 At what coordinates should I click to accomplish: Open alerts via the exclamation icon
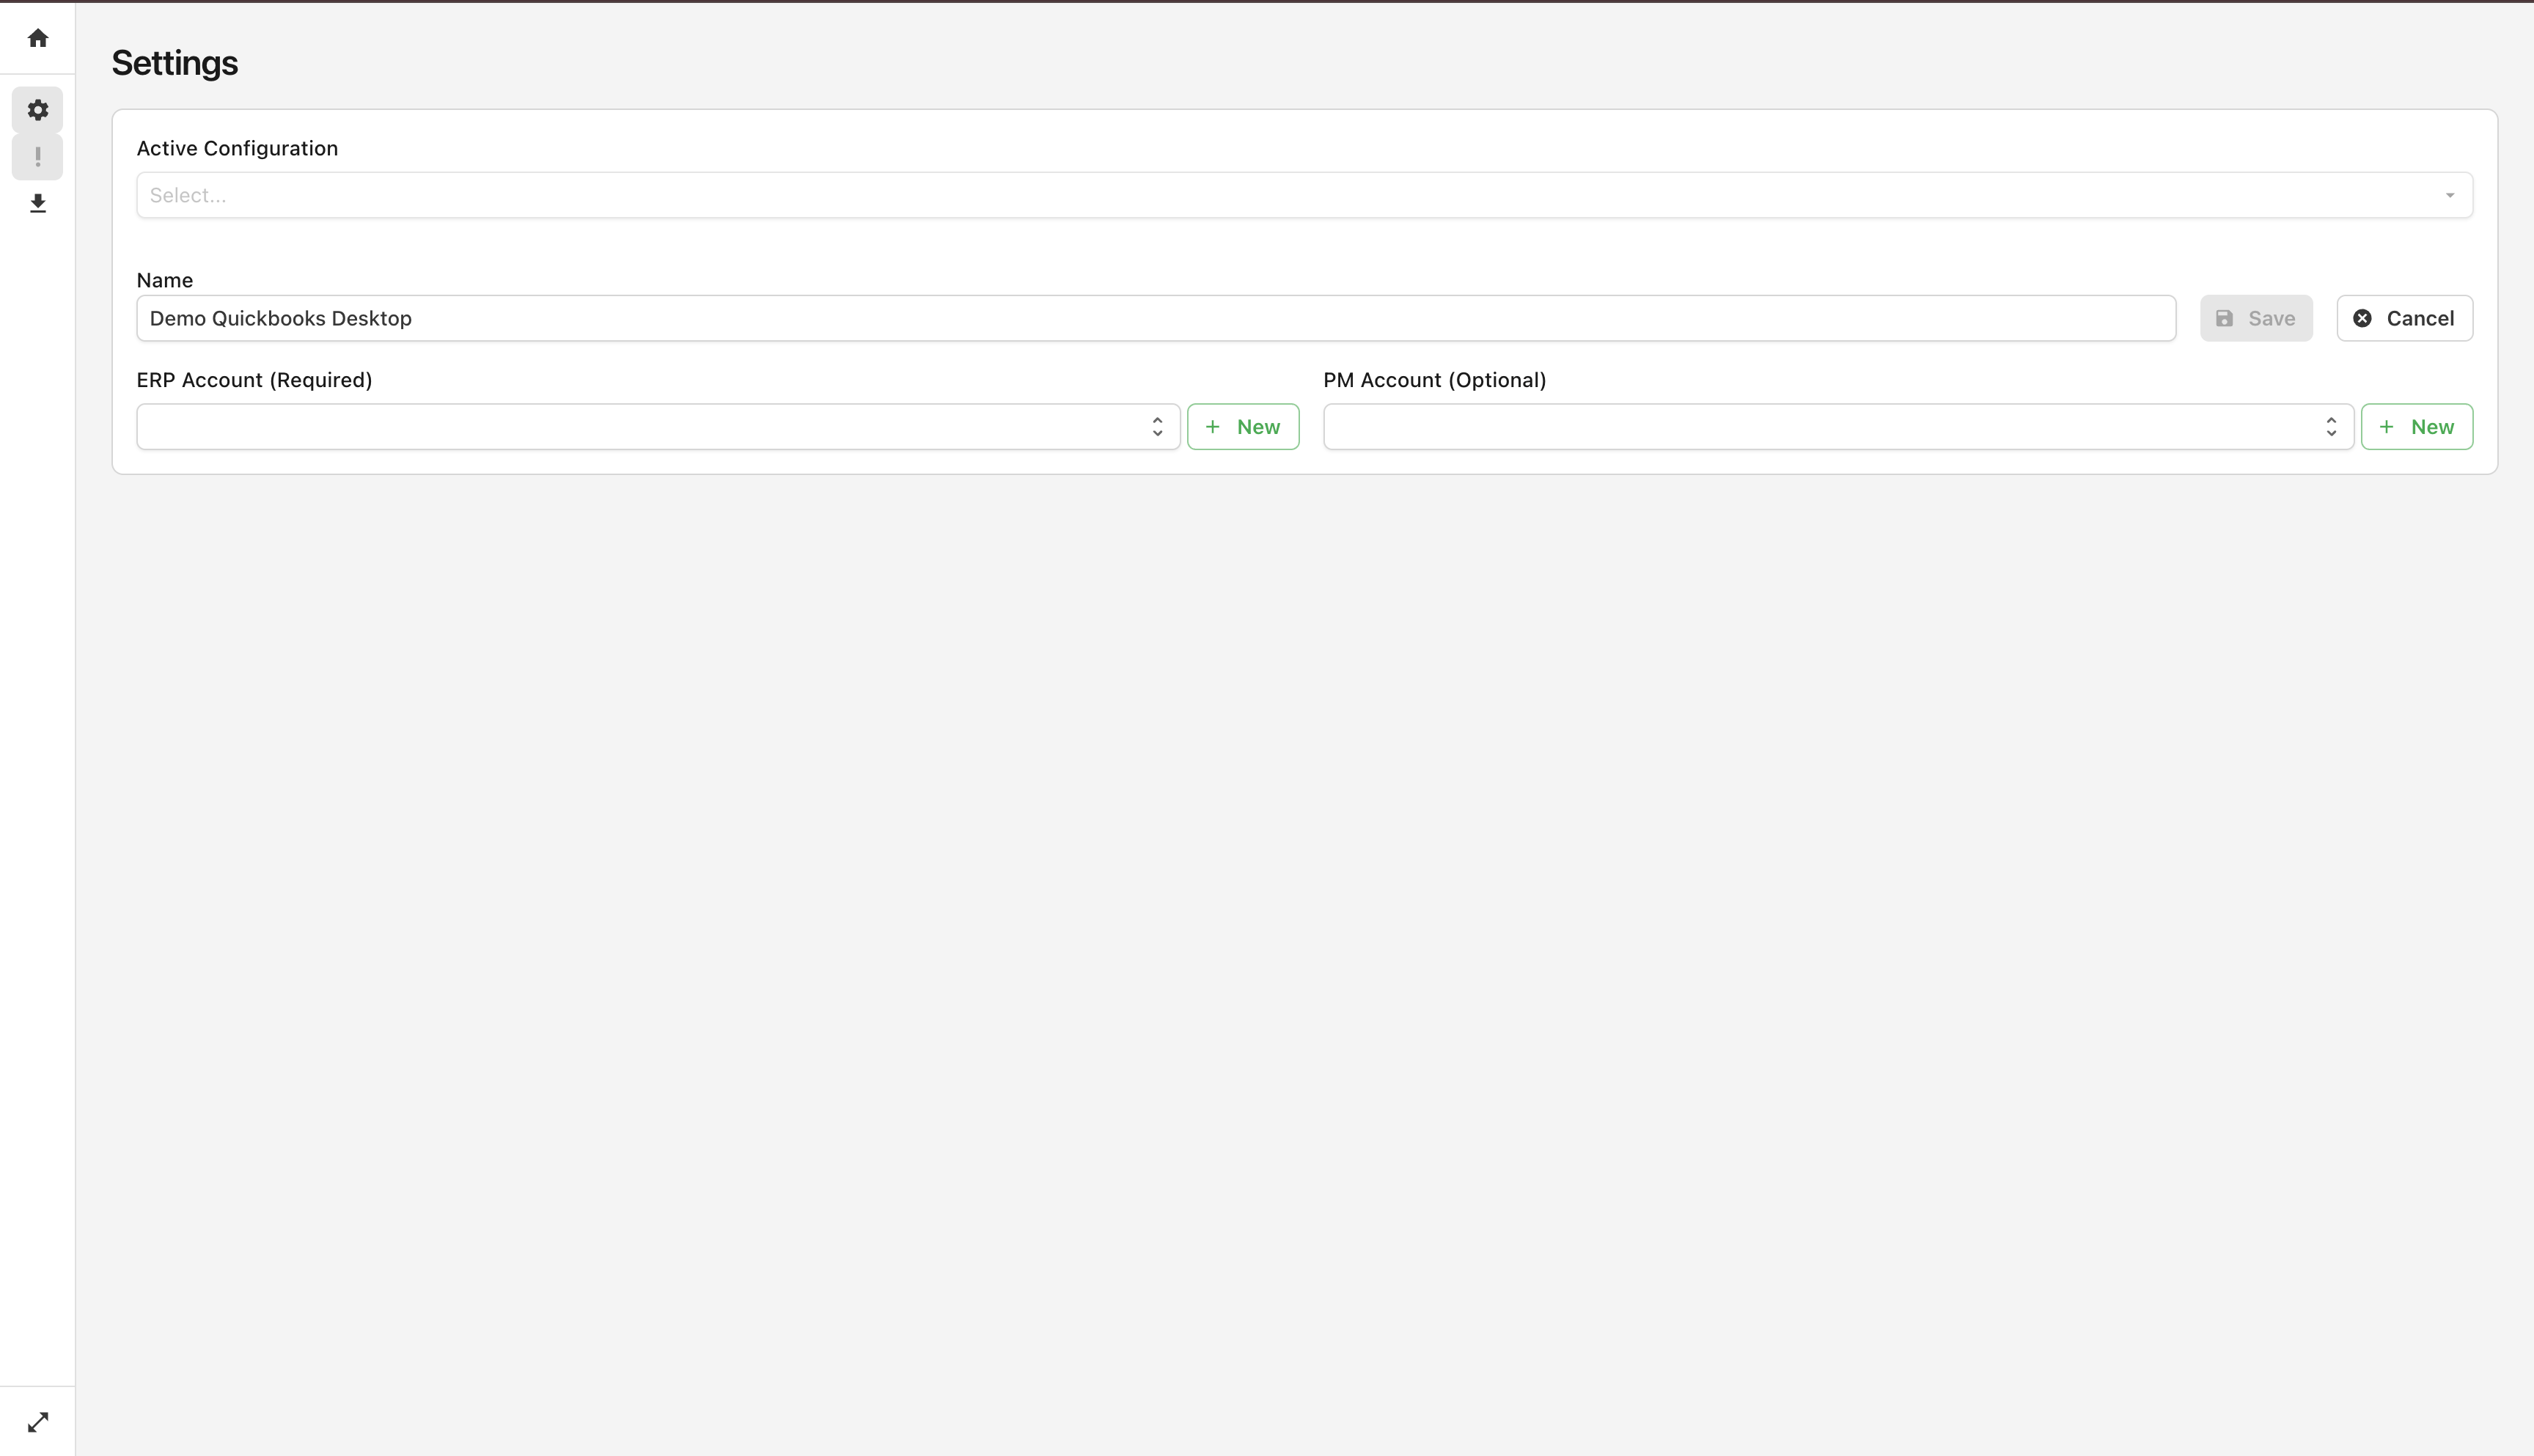pos(37,156)
